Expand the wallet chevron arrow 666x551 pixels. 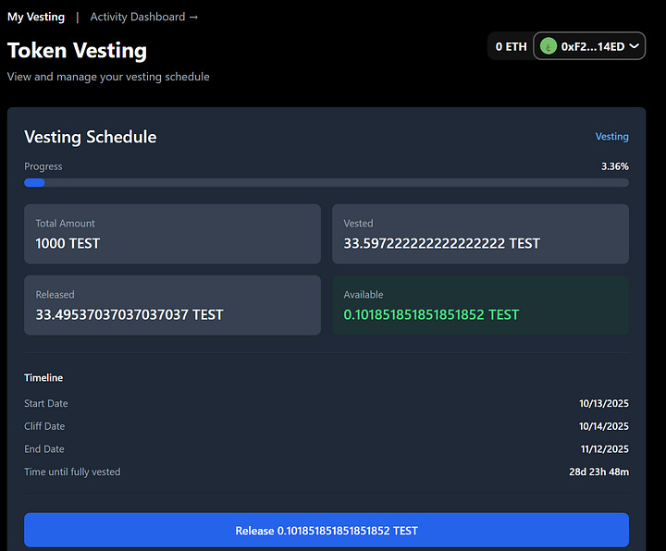click(635, 46)
